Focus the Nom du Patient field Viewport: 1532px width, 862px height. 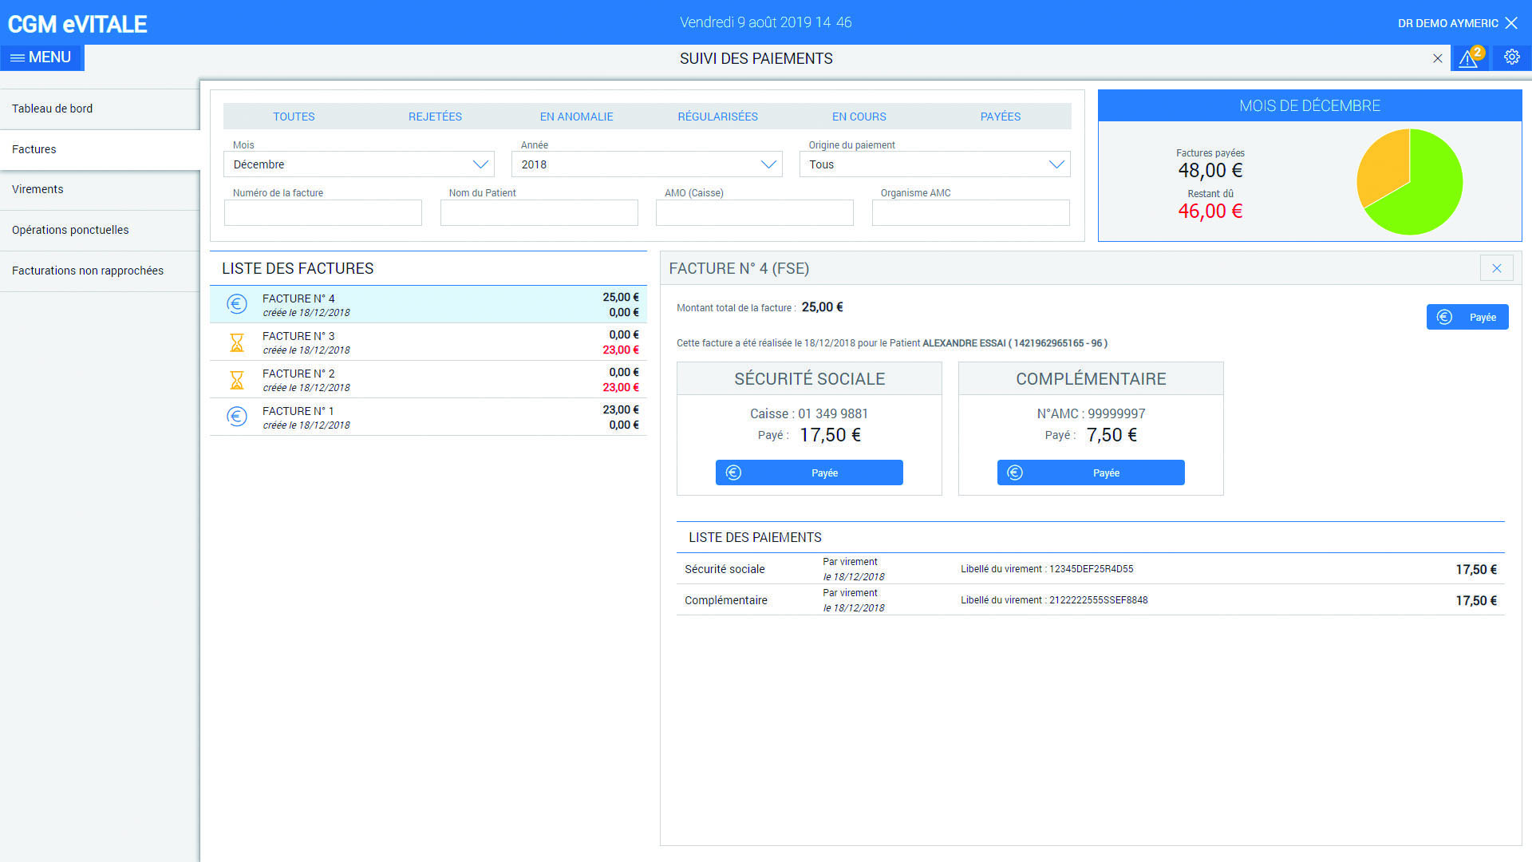(539, 213)
